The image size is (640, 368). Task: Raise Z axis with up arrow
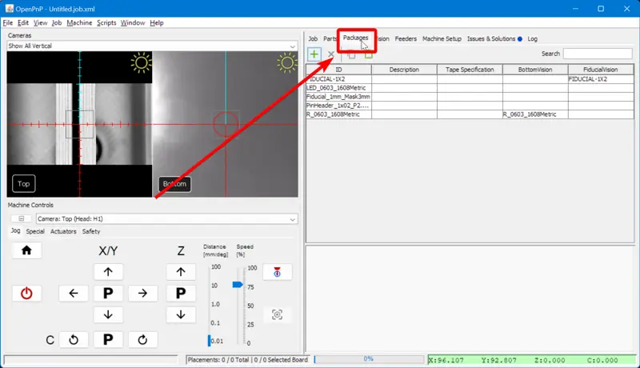(181, 272)
